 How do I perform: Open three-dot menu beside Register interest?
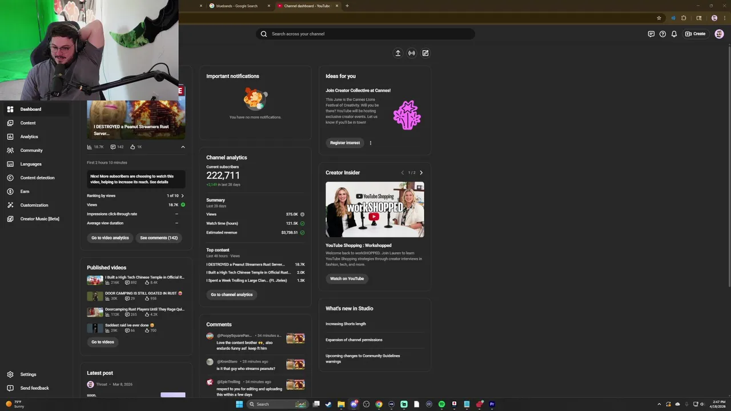pyautogui.click(x=370, y=143)
